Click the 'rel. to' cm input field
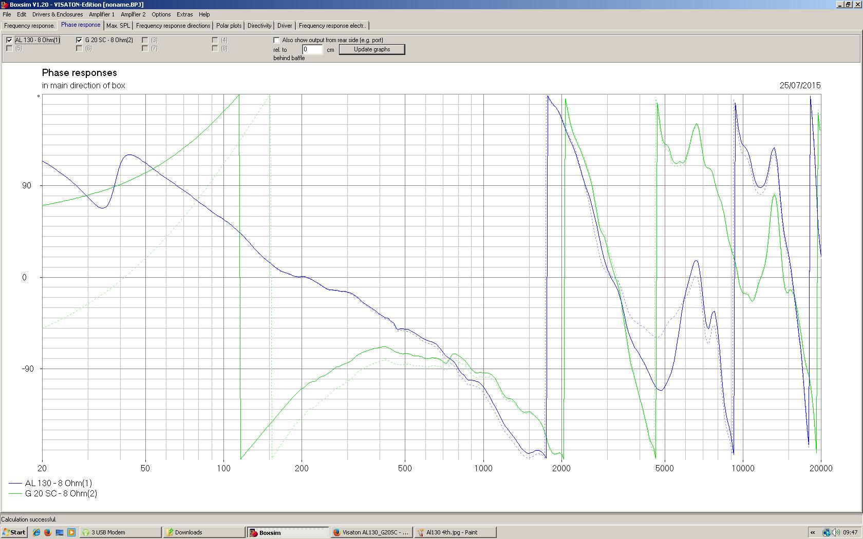Screen dimensions: 863x539 click(x=312, y=49)
